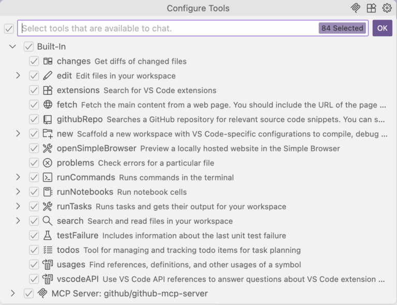397x305 pixels.
Task: Uncheck the changes tool checkbox
Action: click(x=34, y=61)
